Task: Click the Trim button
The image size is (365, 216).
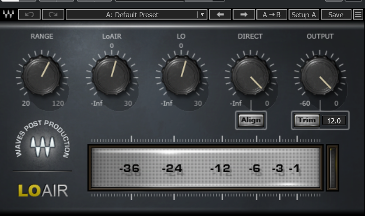Action: 307,120
